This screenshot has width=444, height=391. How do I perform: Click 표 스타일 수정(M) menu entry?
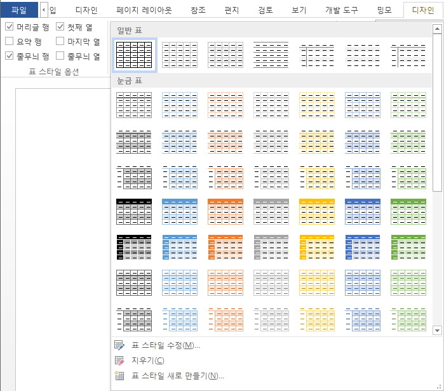click(x=166, y=345)
